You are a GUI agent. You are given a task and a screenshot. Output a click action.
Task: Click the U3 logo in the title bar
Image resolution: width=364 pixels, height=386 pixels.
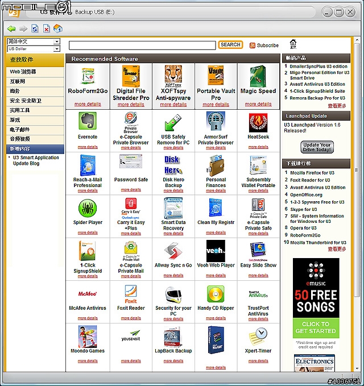pos(14,12)
